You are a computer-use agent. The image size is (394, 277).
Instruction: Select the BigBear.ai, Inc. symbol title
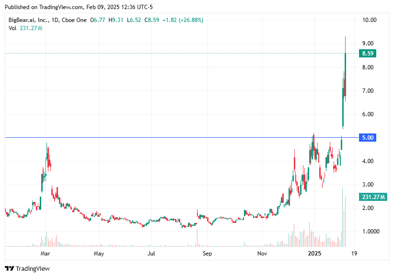point(28,20)
